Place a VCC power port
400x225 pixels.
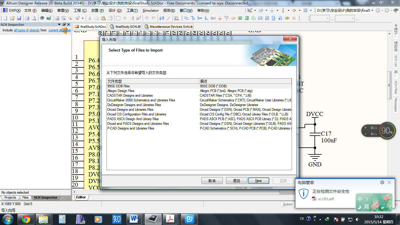coord(226,18)
